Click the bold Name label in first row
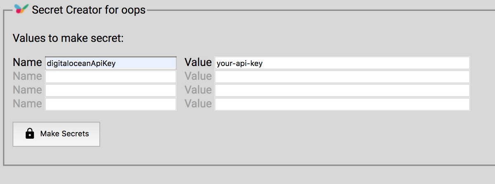 [x=27, y=63]
